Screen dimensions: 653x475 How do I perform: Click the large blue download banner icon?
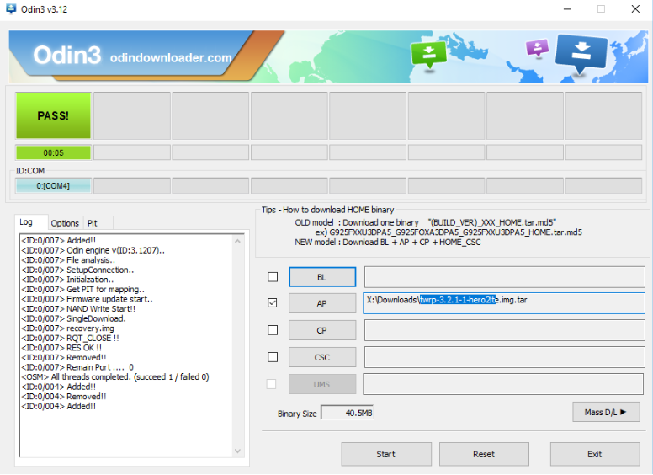click(x=581, y=53)
